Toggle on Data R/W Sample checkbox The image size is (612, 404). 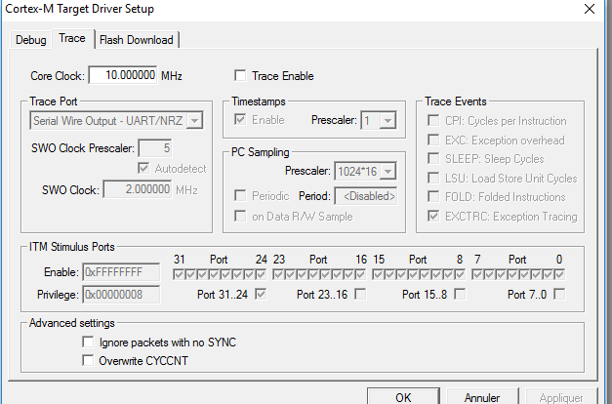pyautogui.click(x=240, y=216)
